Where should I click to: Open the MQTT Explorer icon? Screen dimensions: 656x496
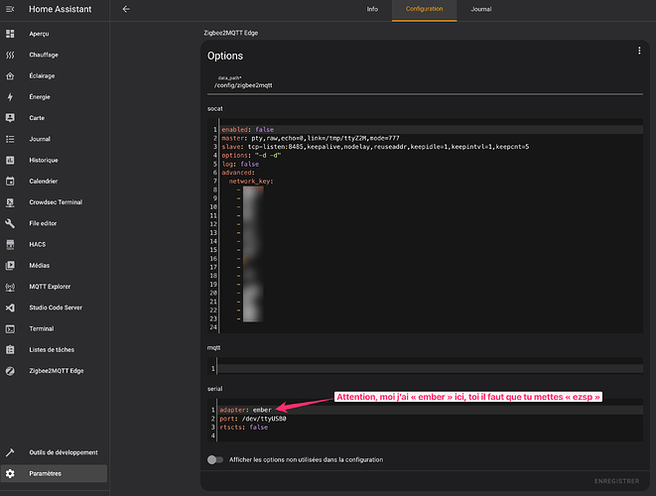click(10, 287)
